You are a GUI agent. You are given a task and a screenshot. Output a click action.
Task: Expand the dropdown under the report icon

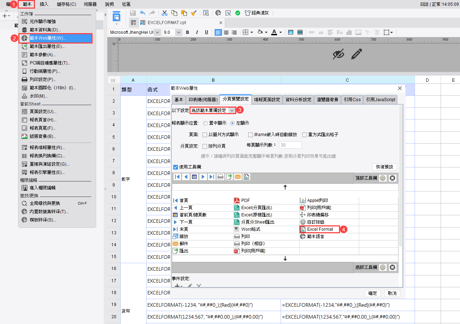point(116,24)
